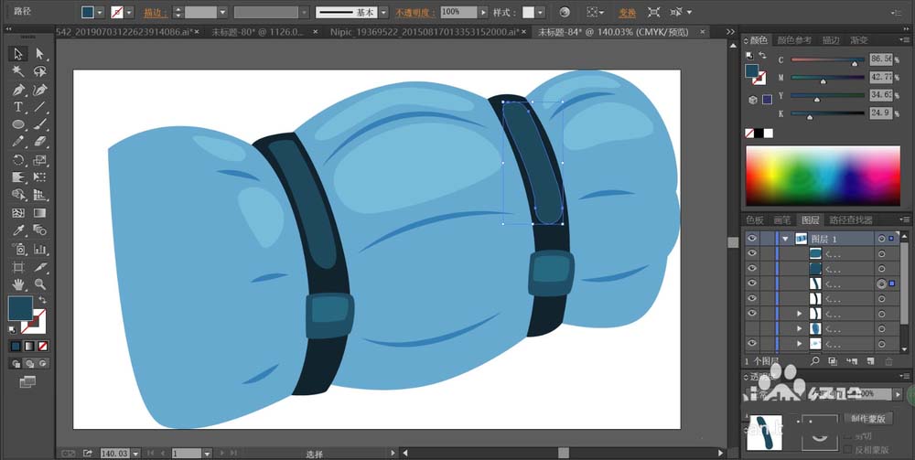Image resolution: width=915 pixels, height=460 pixels.
Task: Pick a color from the spectrum bar
Action: coord(823,176)
